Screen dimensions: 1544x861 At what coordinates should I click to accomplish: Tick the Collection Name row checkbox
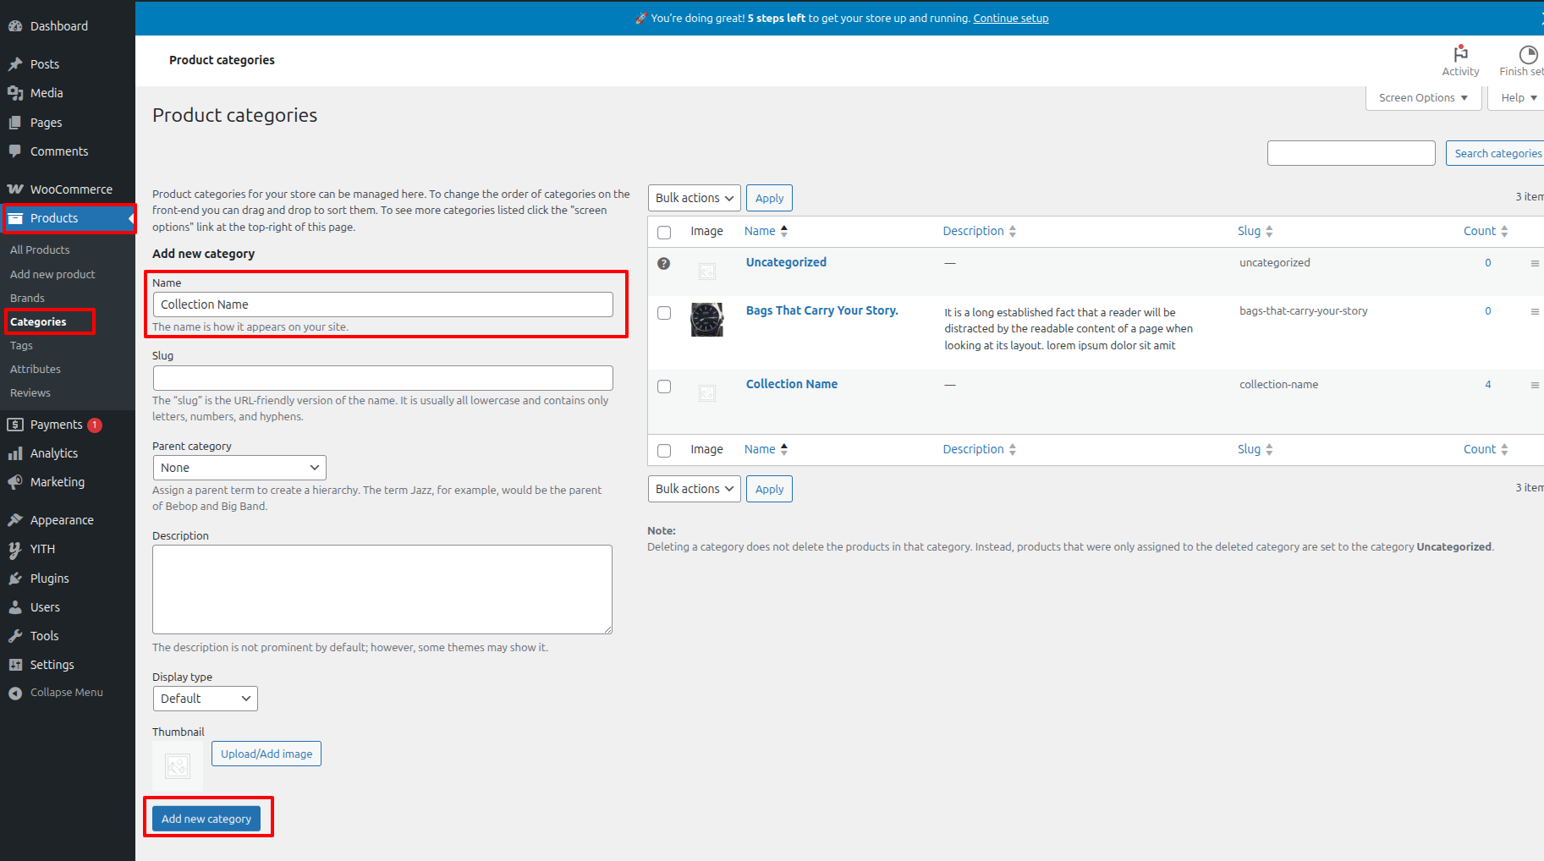tap(664, 387)
